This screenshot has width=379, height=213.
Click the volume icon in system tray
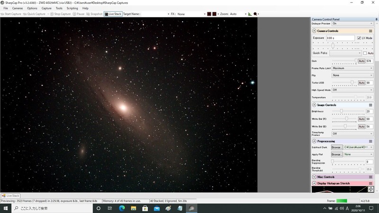342,208
